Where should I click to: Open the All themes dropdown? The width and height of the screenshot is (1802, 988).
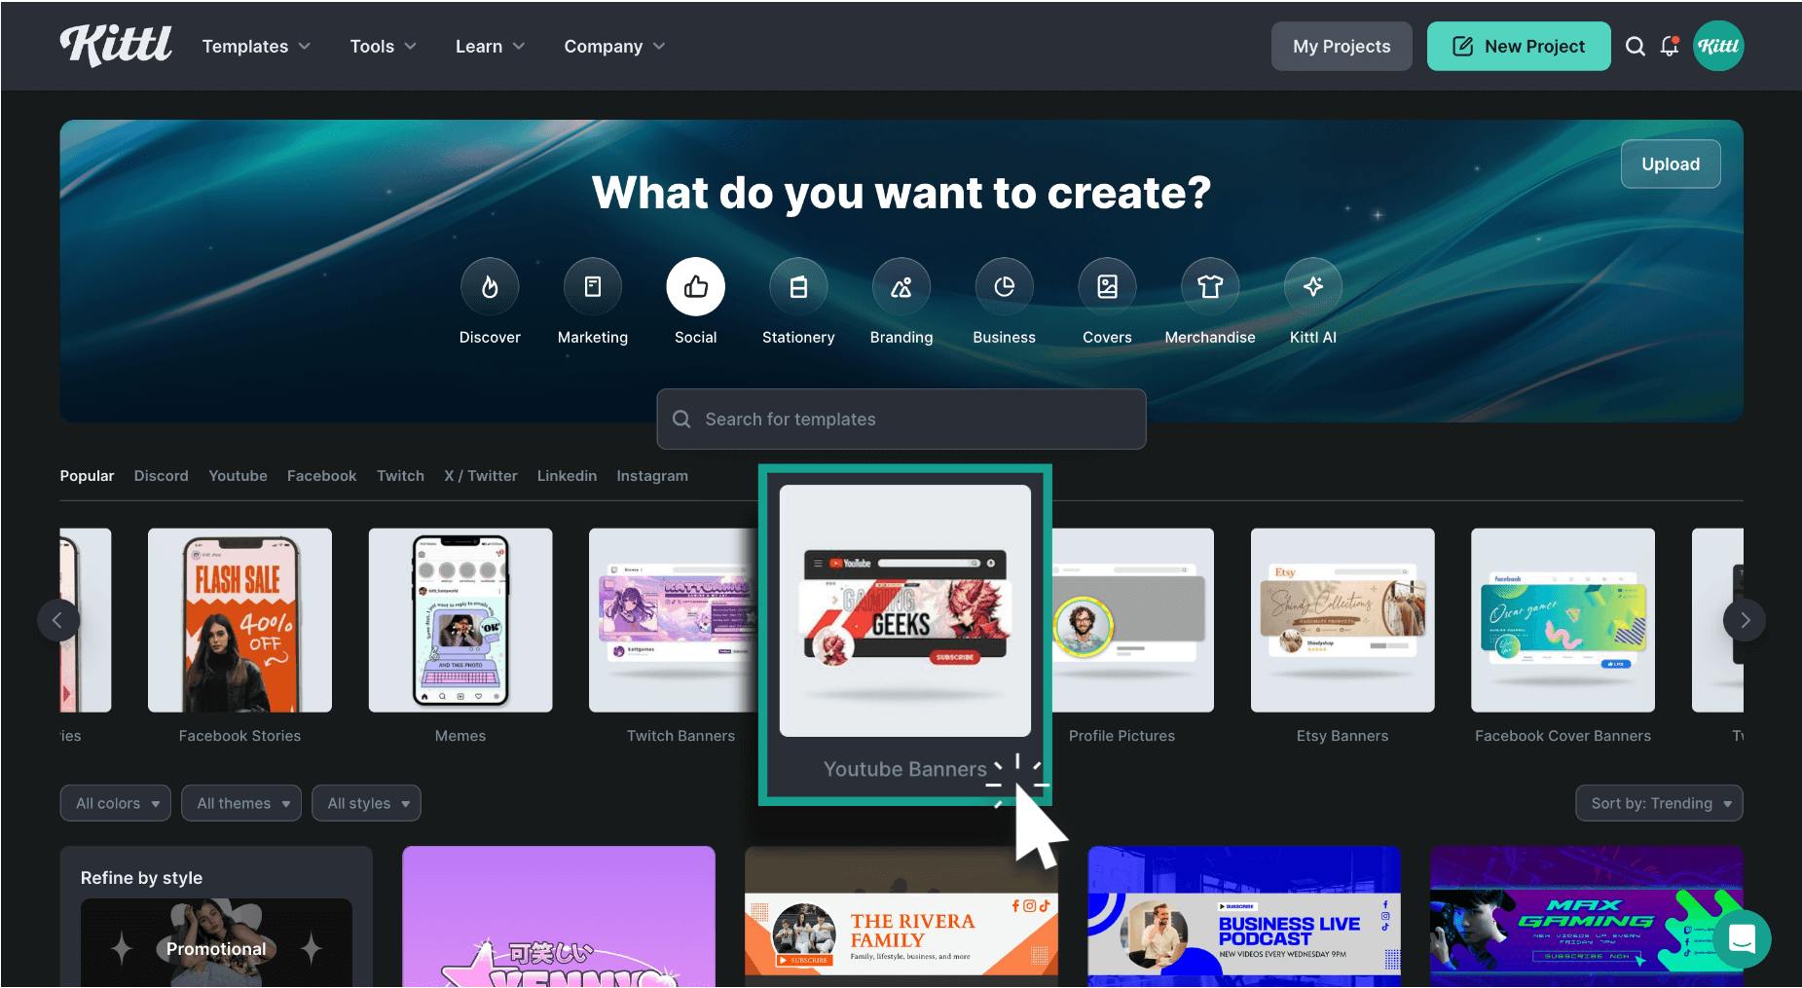[x=240, y=803]
